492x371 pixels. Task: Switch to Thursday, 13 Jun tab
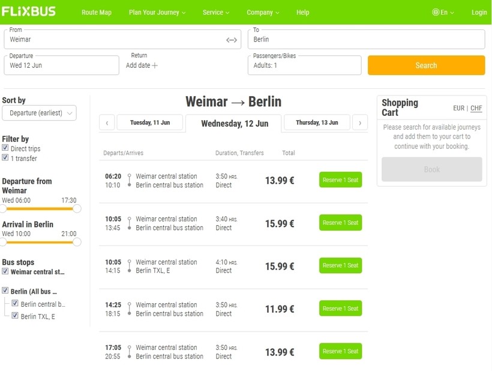coord(317,122)
